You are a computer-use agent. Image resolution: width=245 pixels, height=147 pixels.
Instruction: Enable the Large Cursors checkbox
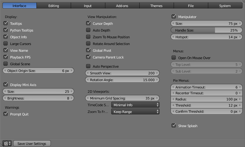click(6, 44)
